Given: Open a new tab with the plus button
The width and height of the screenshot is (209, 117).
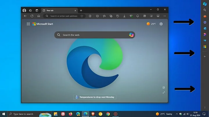Looking at the screenshot, I should coord(81,10).
